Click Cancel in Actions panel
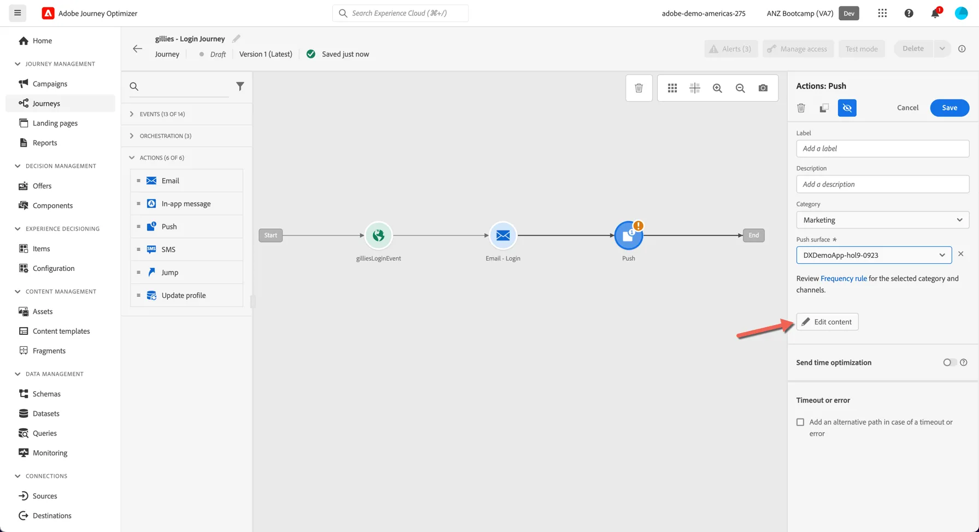The width and height of the screenshot is (979, 532). pyautogui.click(x=907, y=108)
